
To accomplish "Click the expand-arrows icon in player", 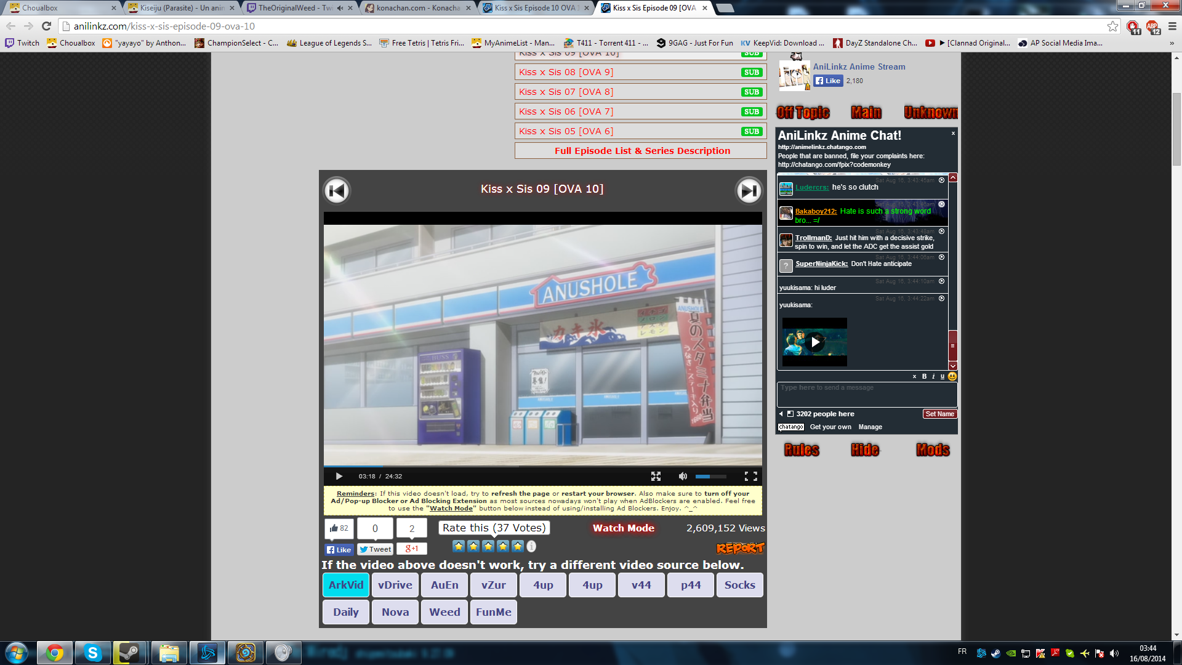I will coord(656,476).
